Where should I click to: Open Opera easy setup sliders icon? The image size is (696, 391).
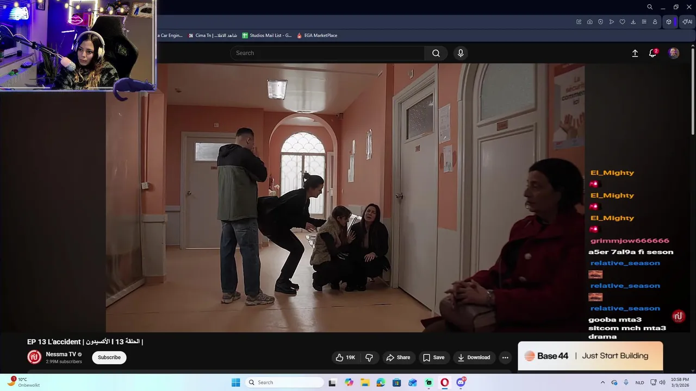tap(644, 22)
